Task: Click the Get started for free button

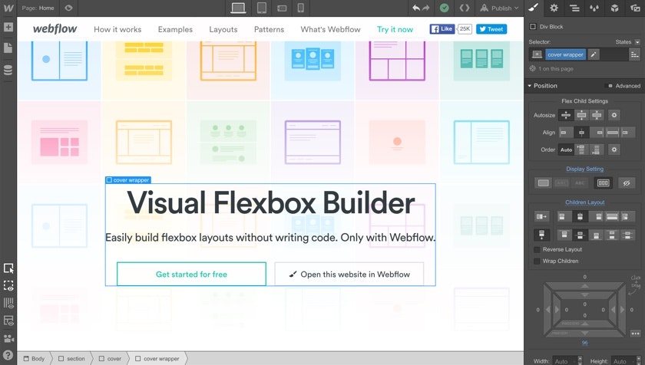Action: coord(191,275)
